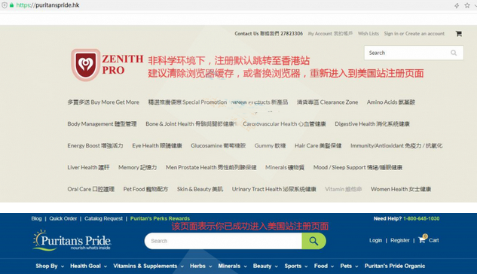The image size is (477, 274).
Task: Open Buy More Get More category
Action: [x=103, y=102]
